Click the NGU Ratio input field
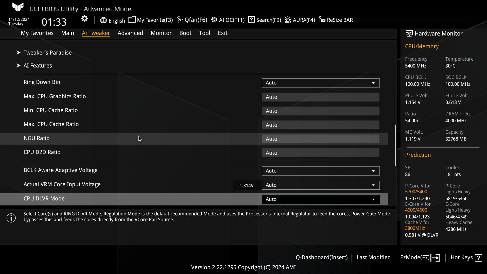The image size is (487, 274). (x=320, y=139)
